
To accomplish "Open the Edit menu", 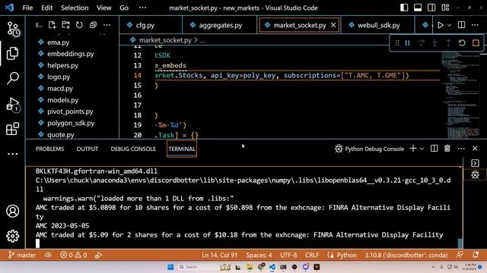I will point(47,8).
